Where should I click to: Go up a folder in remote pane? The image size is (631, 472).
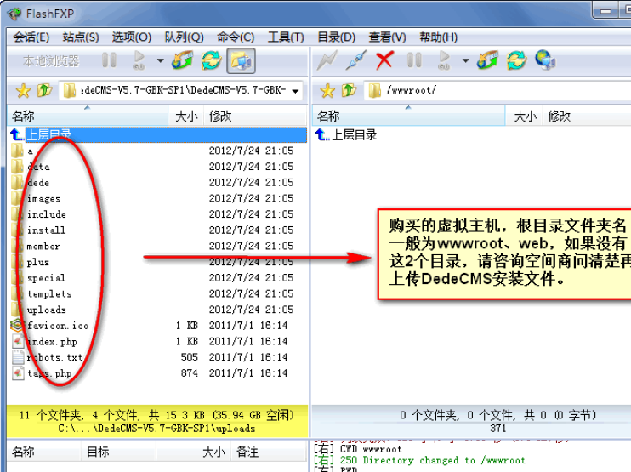tap(349, 90)
